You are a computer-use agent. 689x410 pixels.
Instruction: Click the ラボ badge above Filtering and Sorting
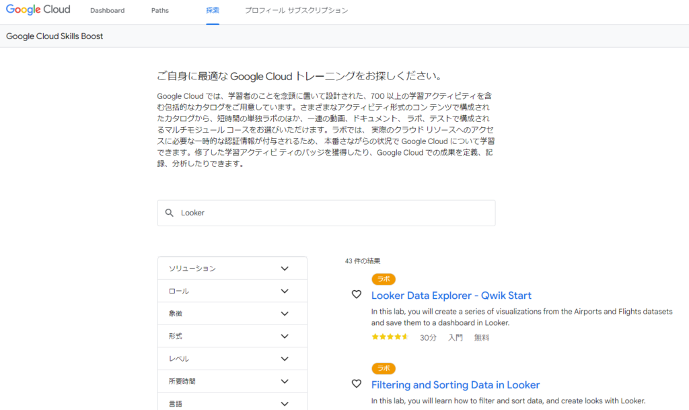coord(383,368)
